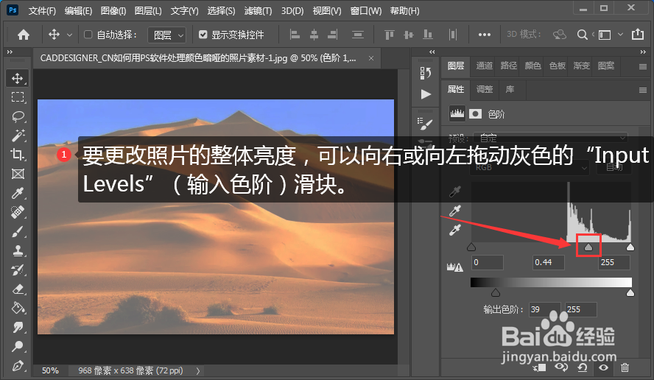654x380 pixels.
Task: Toggle the 显示变换控件 checkbox
Action: 203,35
